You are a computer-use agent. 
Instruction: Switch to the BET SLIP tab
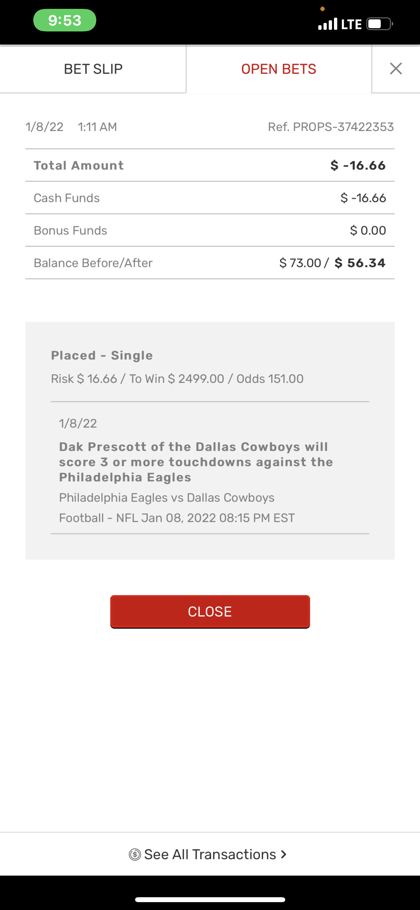click(93, 69)
